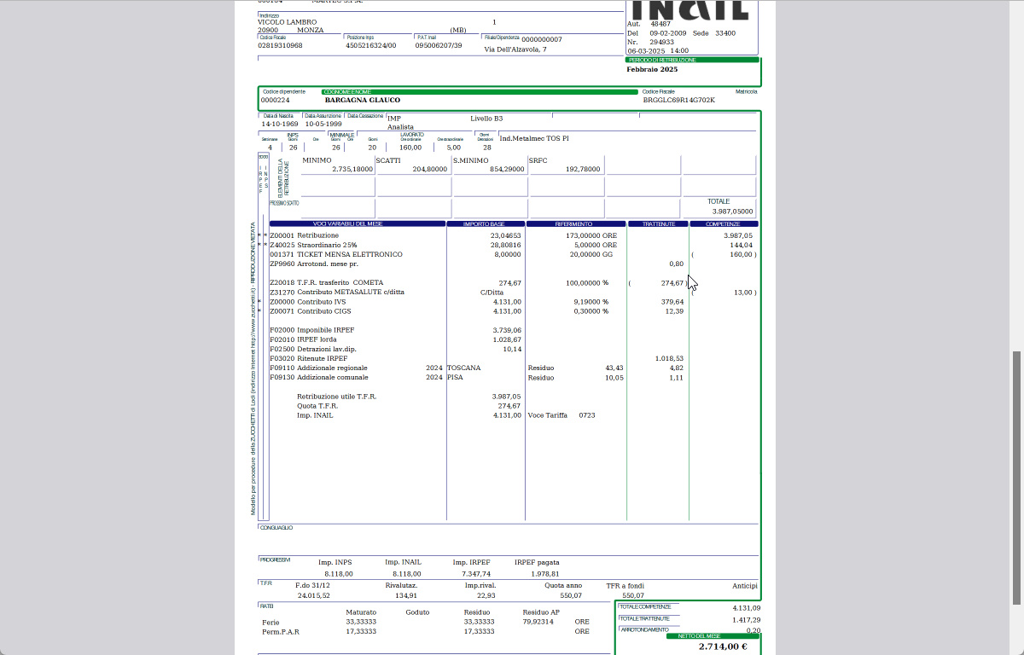
Task: Click TFR fund value 24.015,52
Action: (x=313, y=595)
